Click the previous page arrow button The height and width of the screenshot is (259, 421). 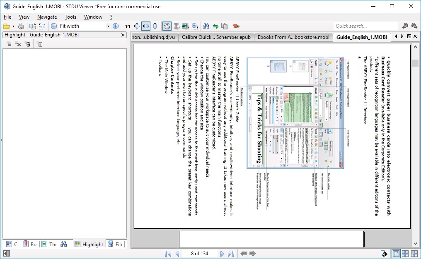point(177,253)
